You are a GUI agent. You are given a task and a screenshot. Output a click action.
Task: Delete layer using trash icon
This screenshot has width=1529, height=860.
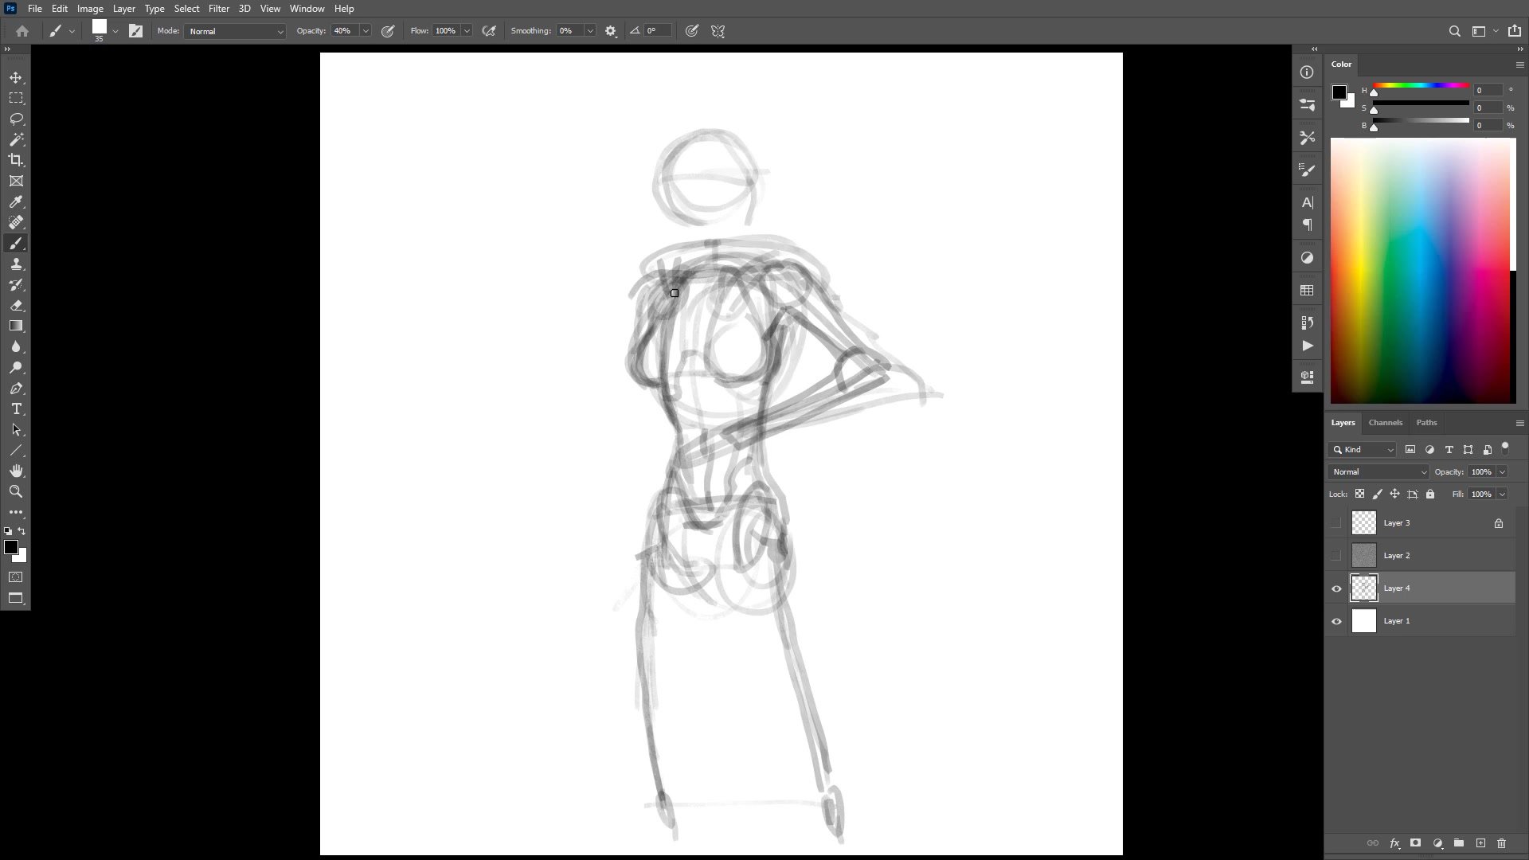1501,843
